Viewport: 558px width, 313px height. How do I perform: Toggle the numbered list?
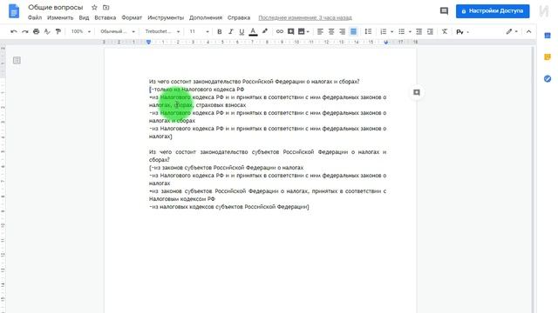(x=384, y=31)
